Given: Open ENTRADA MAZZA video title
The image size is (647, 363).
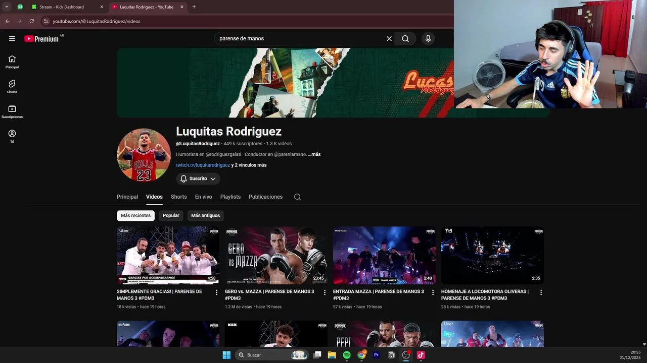Looking at the screenshot, I should click(x=379, y=295).
